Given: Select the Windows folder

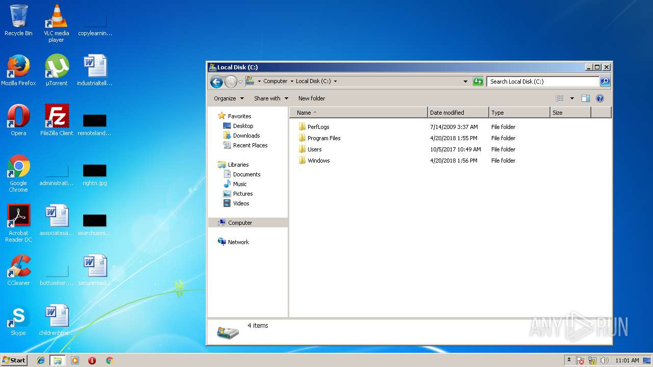Looking at the screenshot, I should click(x=314, y=161).
